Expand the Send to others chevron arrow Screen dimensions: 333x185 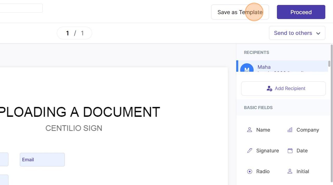(x=318, y=33)
